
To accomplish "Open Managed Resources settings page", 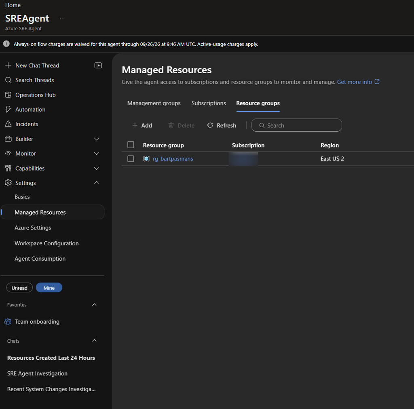I will pos(53,212).
